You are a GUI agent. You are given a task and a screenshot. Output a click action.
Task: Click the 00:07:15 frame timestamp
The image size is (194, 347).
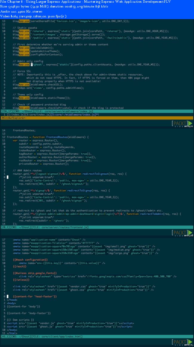coord(189,345)
